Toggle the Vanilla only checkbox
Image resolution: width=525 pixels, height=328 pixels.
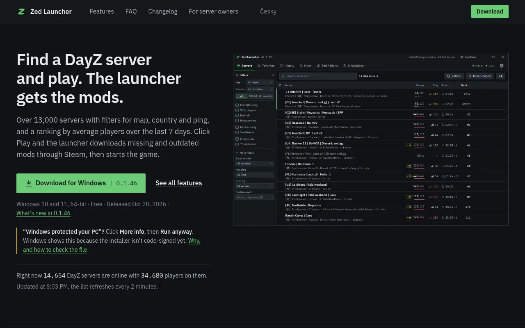[x=237, y=132]
